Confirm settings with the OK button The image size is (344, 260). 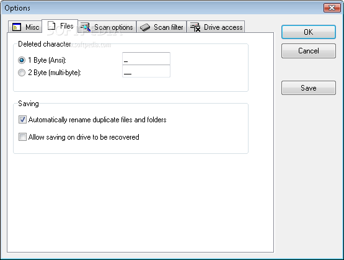tap(309, 32)
